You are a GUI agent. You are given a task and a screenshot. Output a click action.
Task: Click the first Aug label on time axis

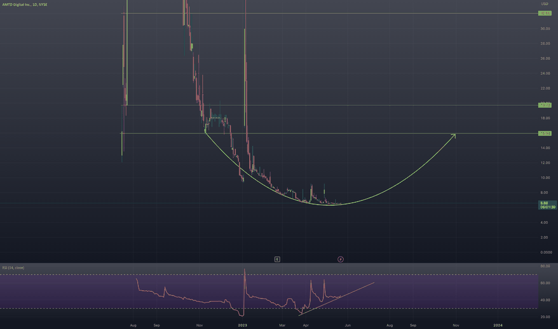click(x=133, y=325)
